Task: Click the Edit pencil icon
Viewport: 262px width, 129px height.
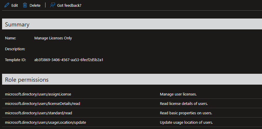Action: pos(7,5)
